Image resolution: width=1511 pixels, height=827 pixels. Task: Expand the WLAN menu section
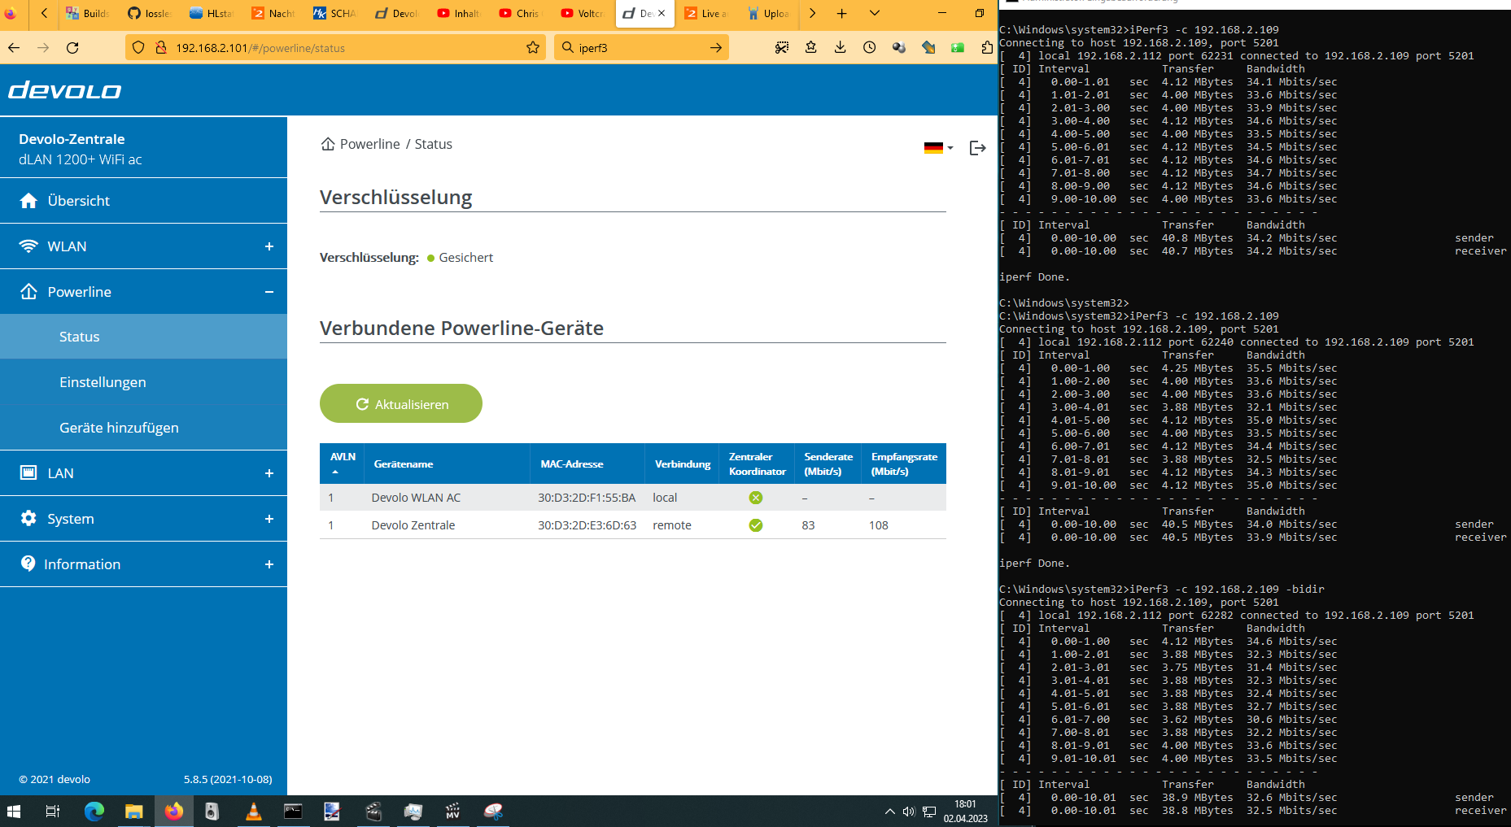coord(143,246)
